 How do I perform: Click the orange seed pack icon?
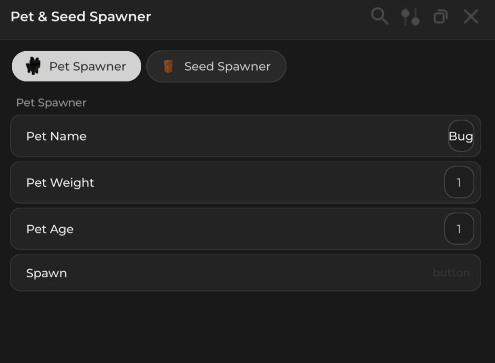[x=168, y=67]
